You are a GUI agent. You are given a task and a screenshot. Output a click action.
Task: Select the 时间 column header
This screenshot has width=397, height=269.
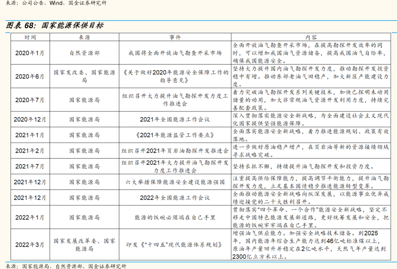tap(30, 37)
